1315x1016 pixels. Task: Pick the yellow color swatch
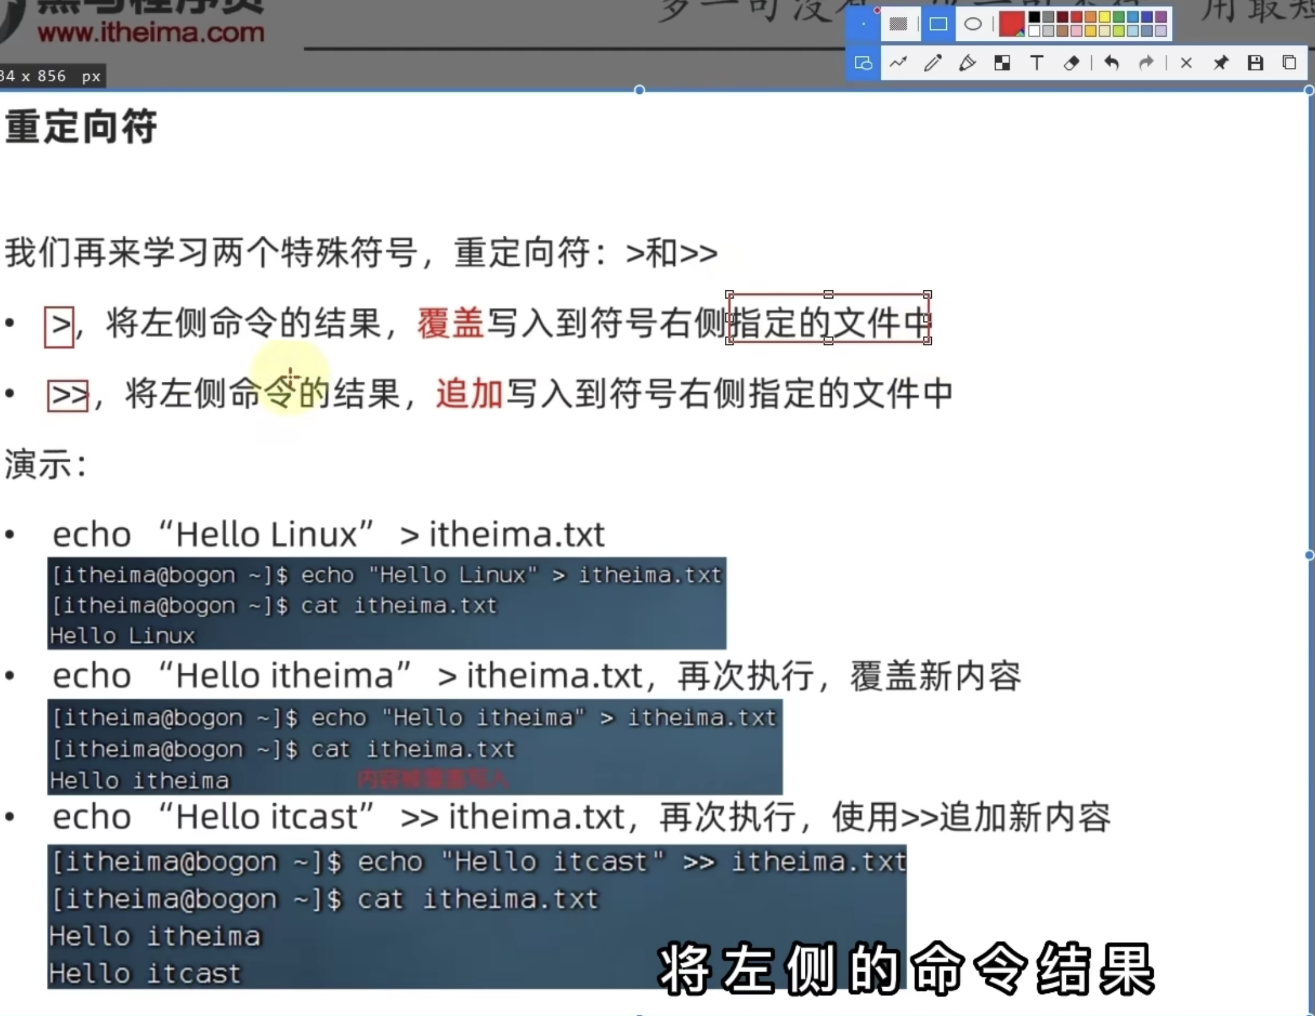[x=1105, y=17]
